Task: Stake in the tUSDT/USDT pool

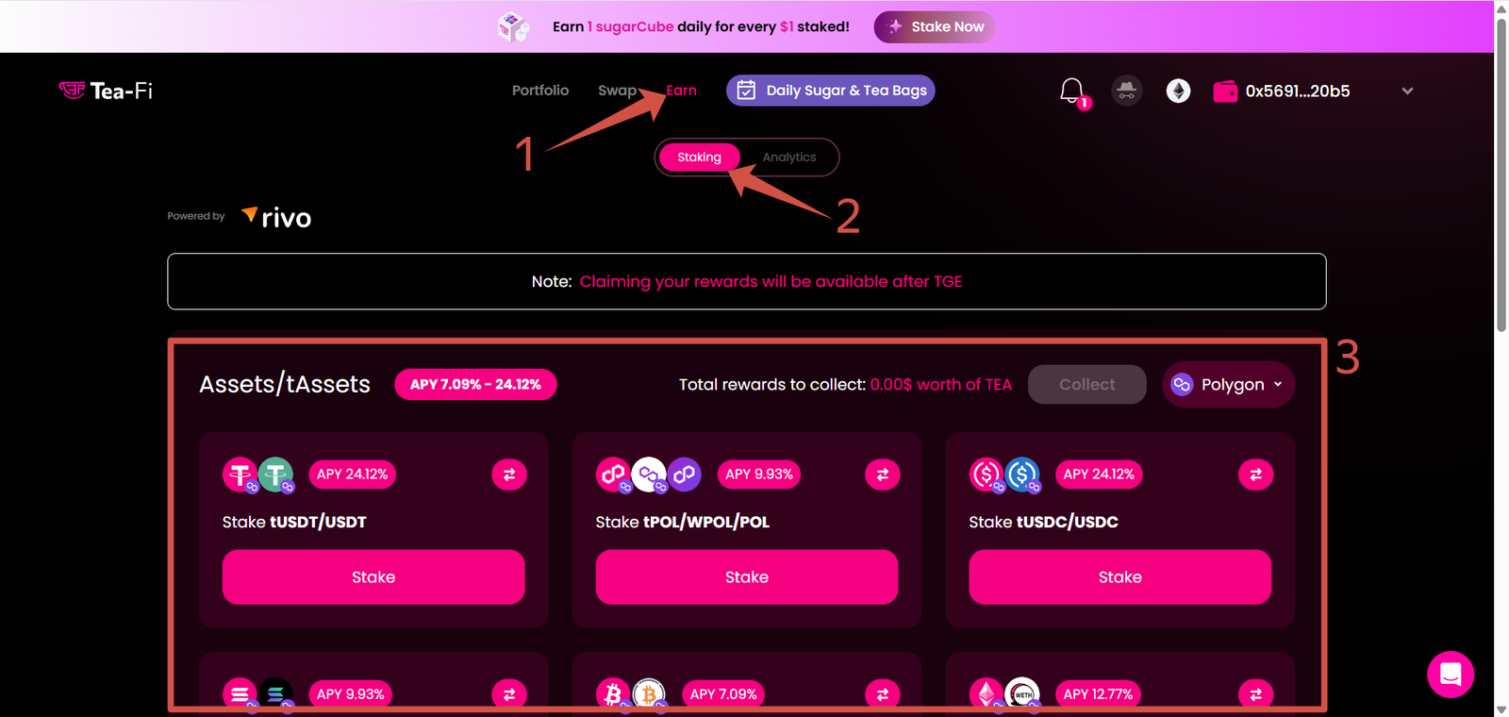Action: (x=373, y=577)
